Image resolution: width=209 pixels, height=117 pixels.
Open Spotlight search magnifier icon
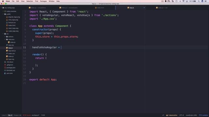click(199, 1)
